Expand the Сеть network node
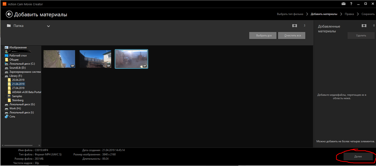 pyautogui.click(x=3, y=116)
